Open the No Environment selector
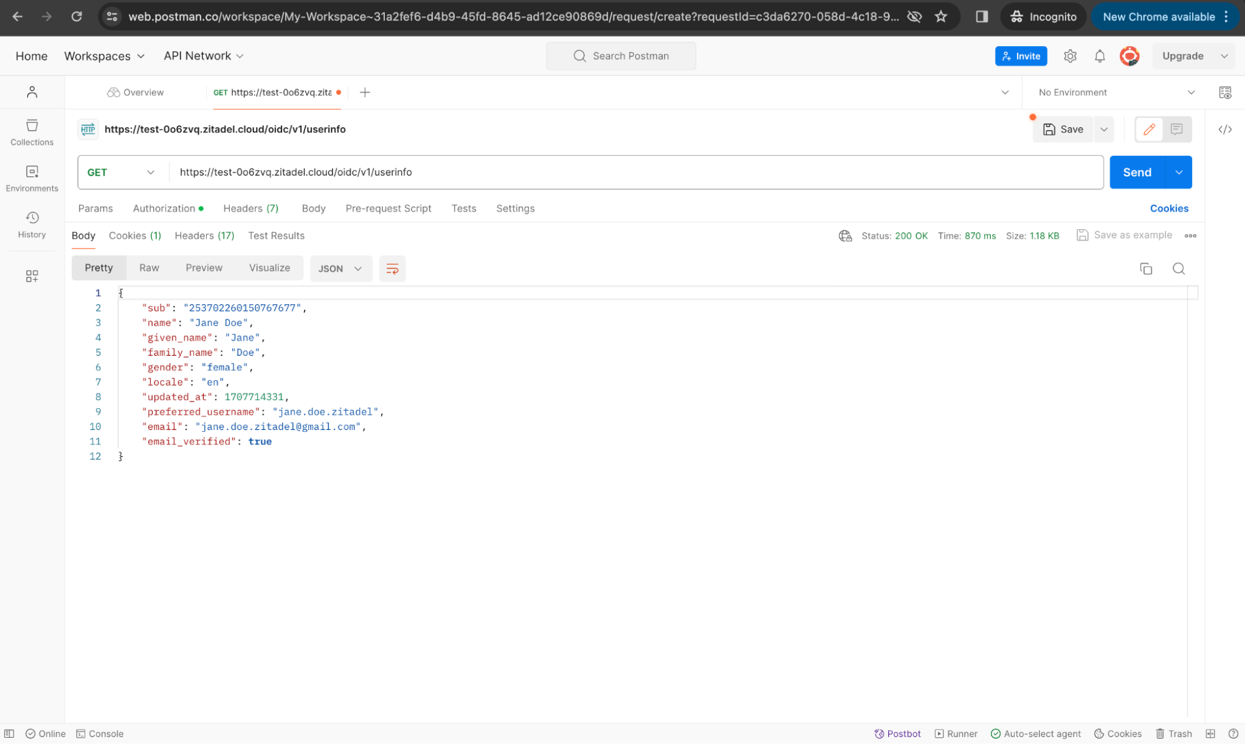This screenshot has height=744, width=1245. point(1115,92)
